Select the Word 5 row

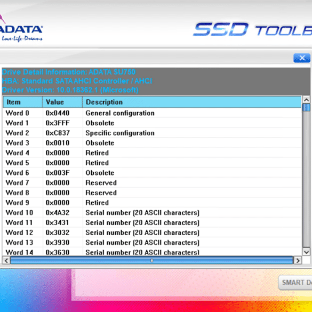152,163
